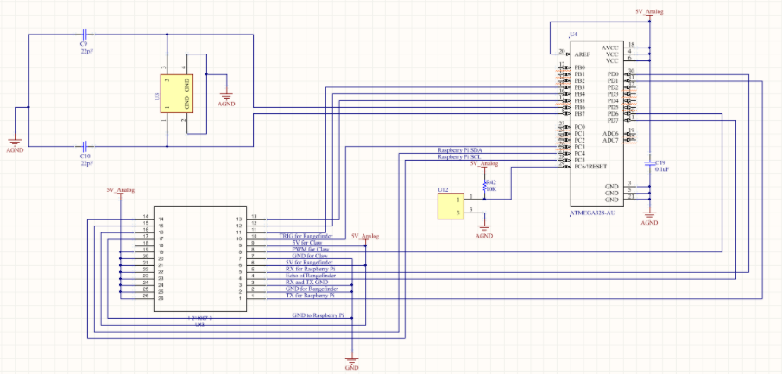
Task: Select capacitor C9 symbol
Action: 84,35
